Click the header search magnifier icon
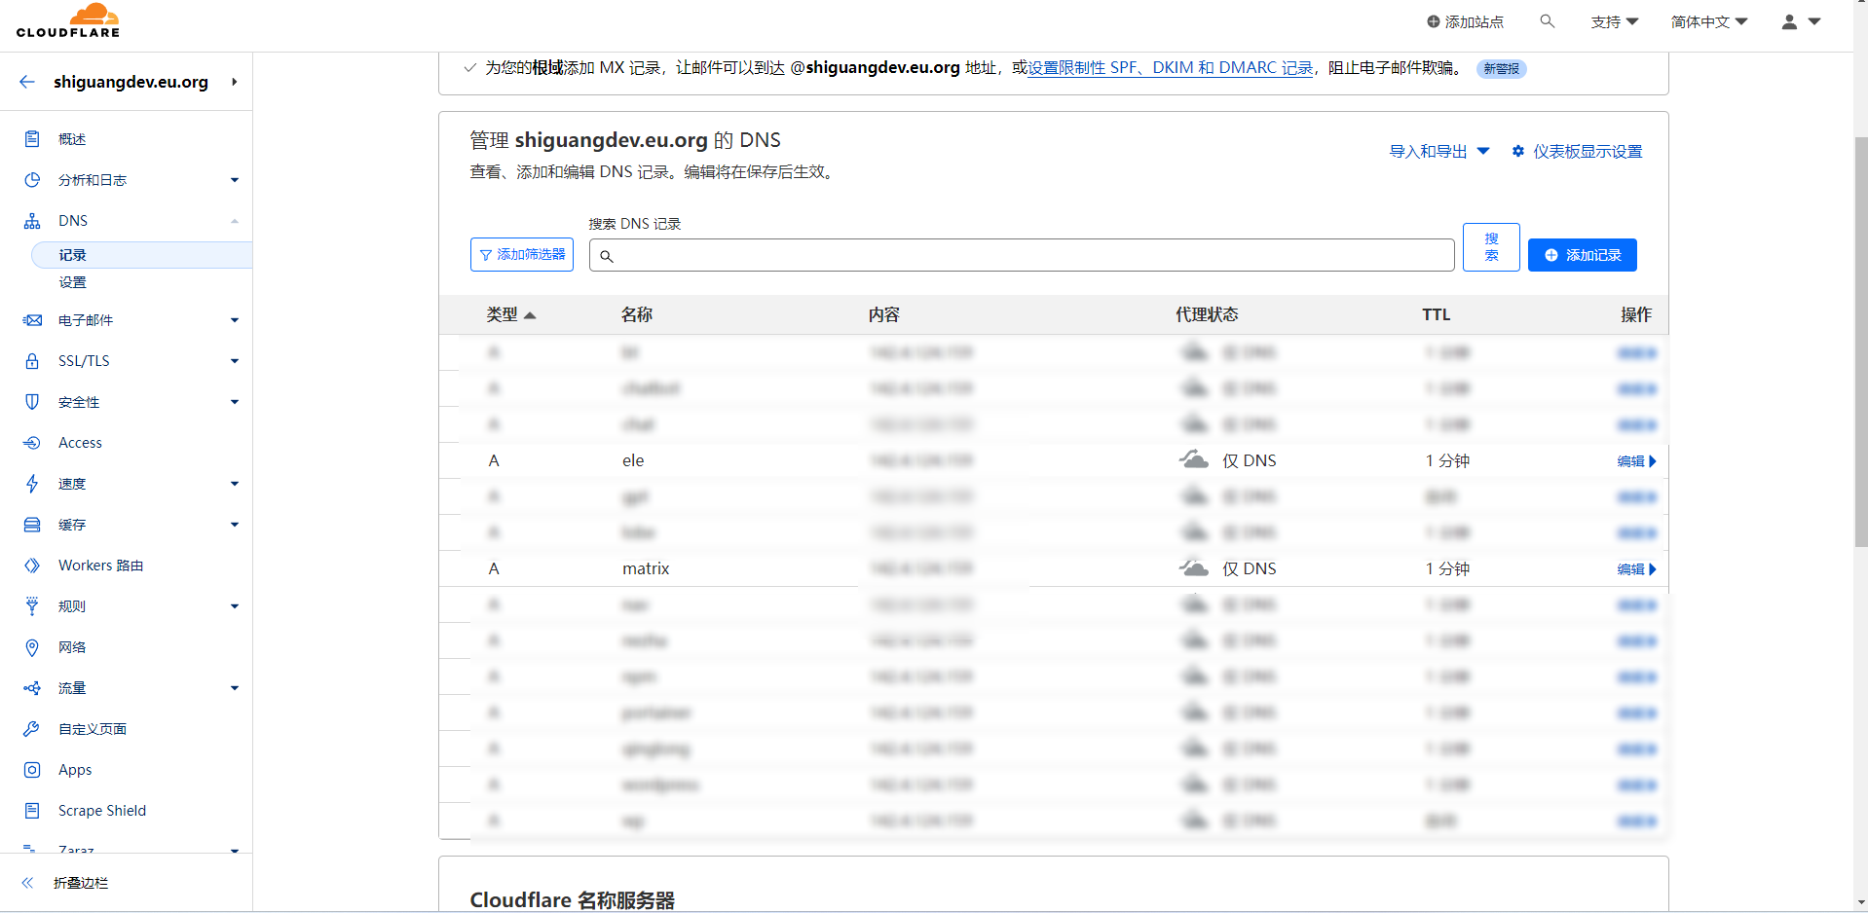 pyautogui.click(x=1547, y=21)
